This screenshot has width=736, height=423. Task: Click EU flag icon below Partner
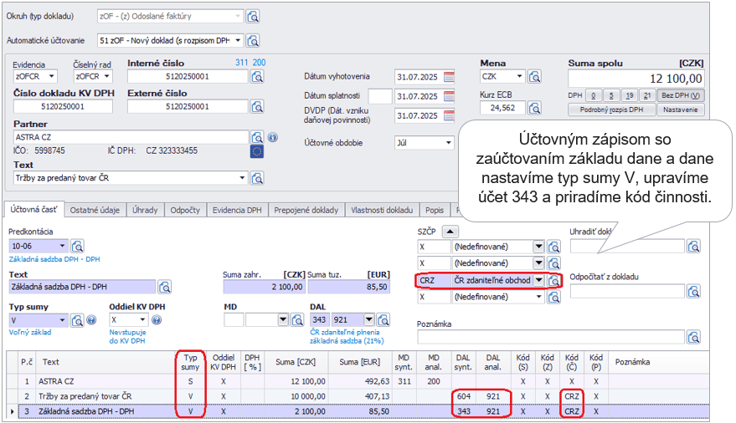click(256, 151)
